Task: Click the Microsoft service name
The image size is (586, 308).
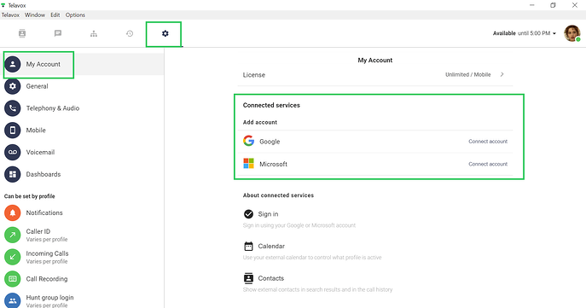Action: [x=273, y=164]
